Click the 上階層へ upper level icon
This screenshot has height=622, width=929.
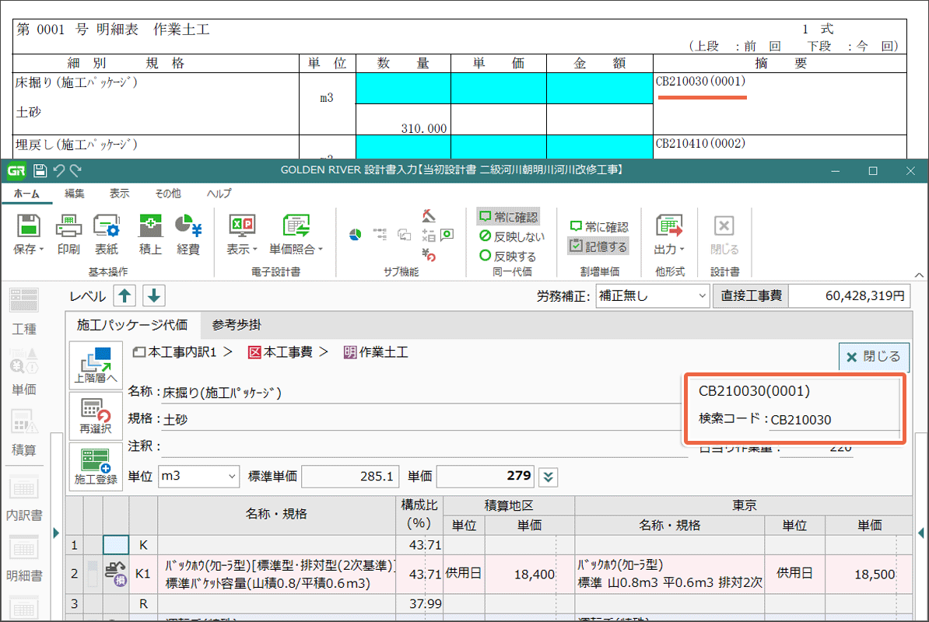tap(96, 365)
